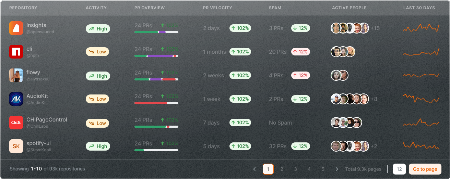Screen dimensions: 450x179
Task: Select the spotify-ui SK avatar icon
Action: click(x=16, y=146)
